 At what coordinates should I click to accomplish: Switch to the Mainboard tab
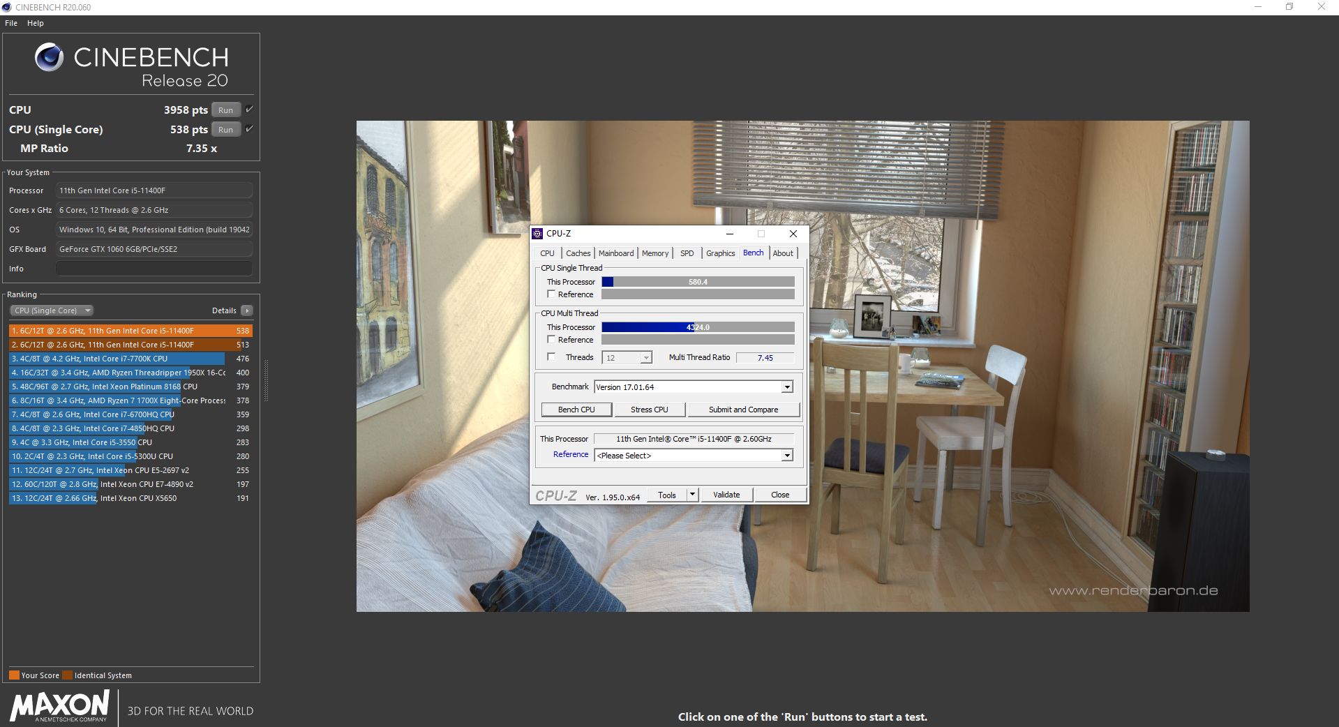click(x=616, y=253)
